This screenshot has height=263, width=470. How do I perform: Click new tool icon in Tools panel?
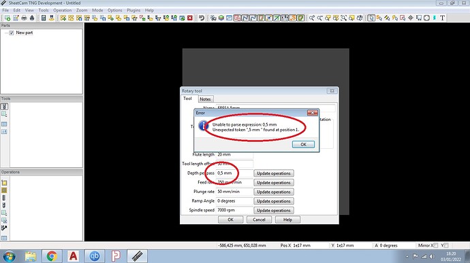pyautogui.click(x=4, y=107)
